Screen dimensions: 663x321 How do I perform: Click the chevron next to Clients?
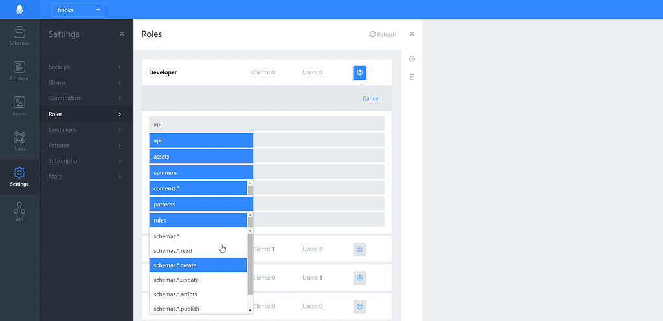(x=120, y=82)
